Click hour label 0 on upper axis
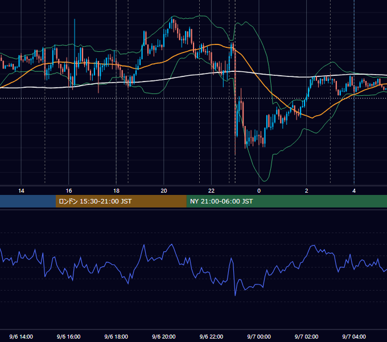387x342 pixels. (x=259, y=191)
